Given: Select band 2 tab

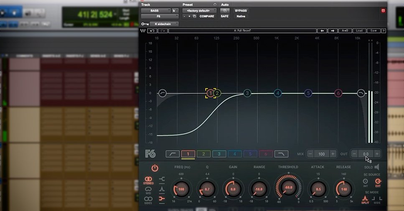Looking at the screenshot, I should [203, 154].
